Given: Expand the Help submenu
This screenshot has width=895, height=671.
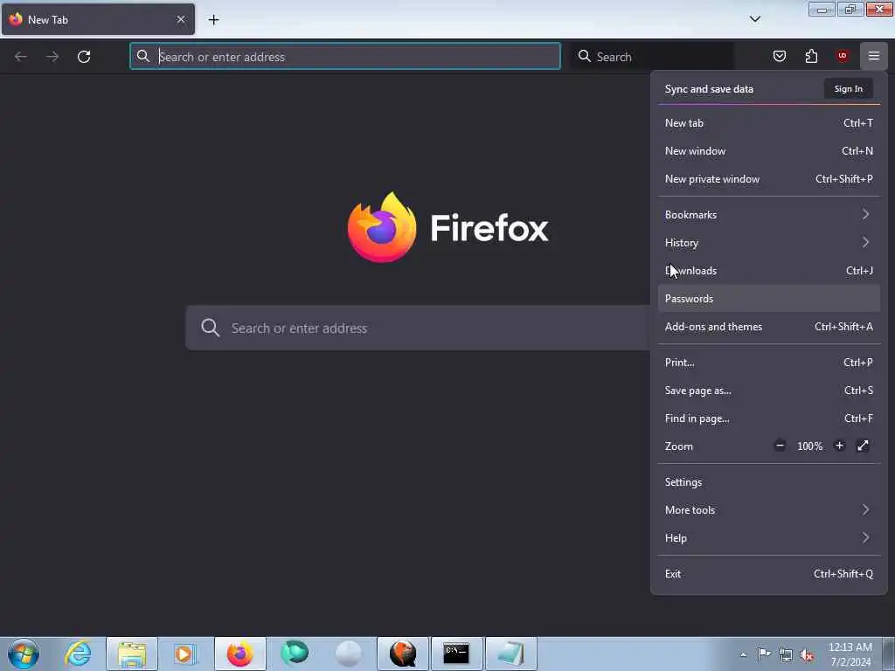Looking at the screenshot, I should point(769,538).
